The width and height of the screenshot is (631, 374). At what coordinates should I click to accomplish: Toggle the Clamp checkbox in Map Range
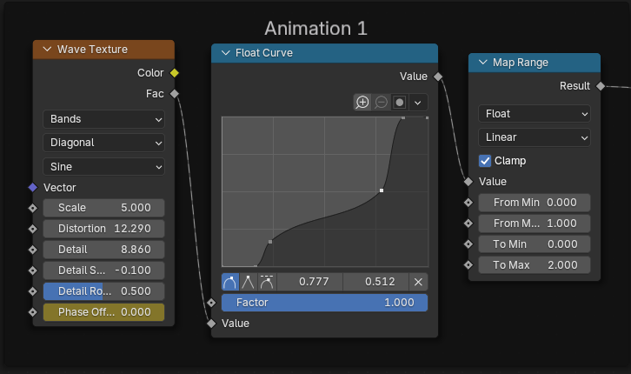[486, 161]
